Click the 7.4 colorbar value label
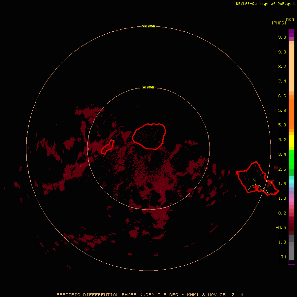This screenshot has width=297, height=297. 282,81
